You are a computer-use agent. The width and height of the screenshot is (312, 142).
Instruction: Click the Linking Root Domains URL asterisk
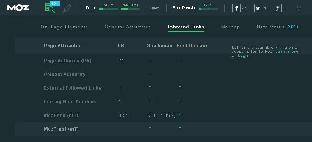(x=119, y=101)
